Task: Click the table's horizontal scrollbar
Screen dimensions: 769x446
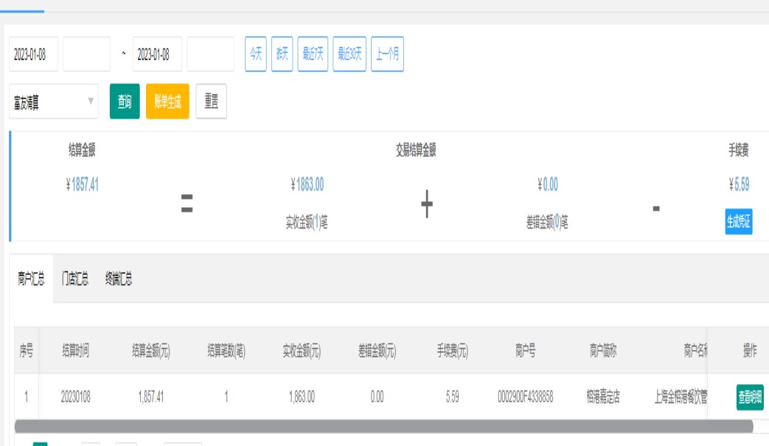Action: point(383,427)
